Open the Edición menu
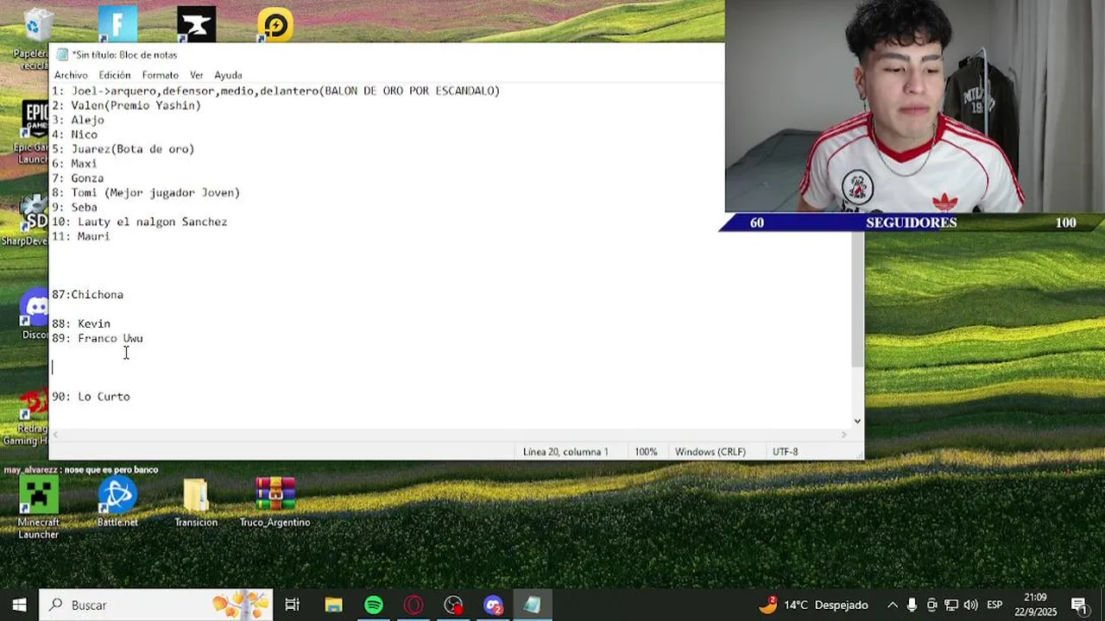Viewport: 1105px width, 621px height. [114, 75]
